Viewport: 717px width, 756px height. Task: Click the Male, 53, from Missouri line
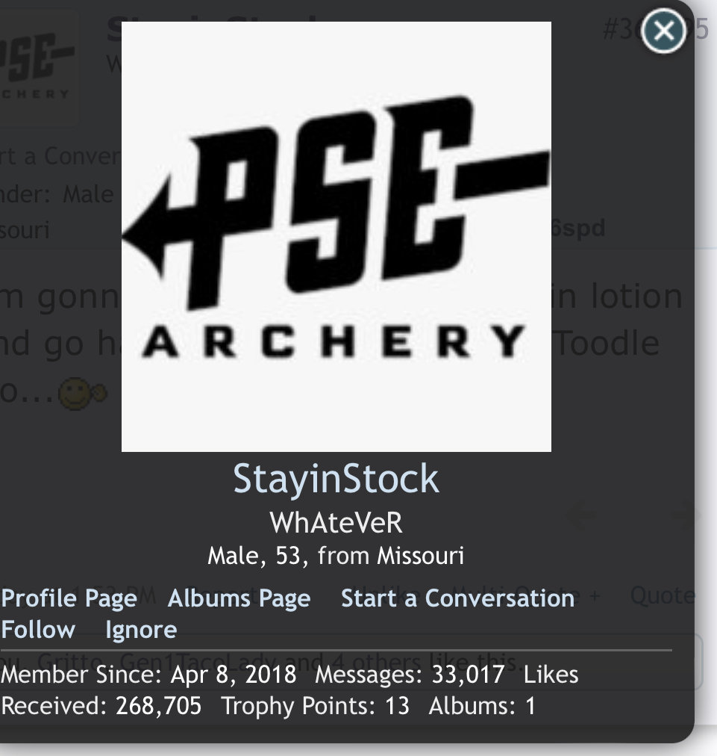[x=336, y=556]
